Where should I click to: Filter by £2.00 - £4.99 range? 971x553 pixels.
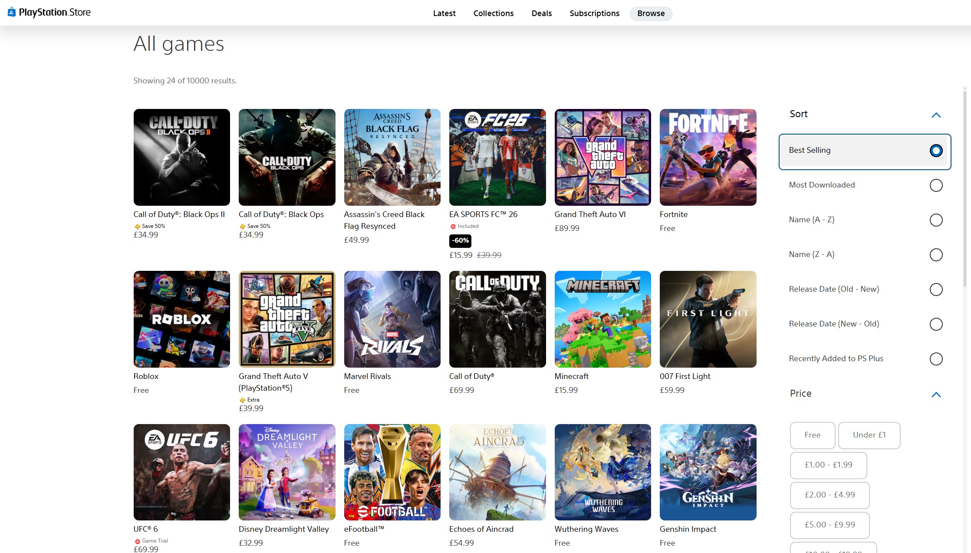point(829,495)
